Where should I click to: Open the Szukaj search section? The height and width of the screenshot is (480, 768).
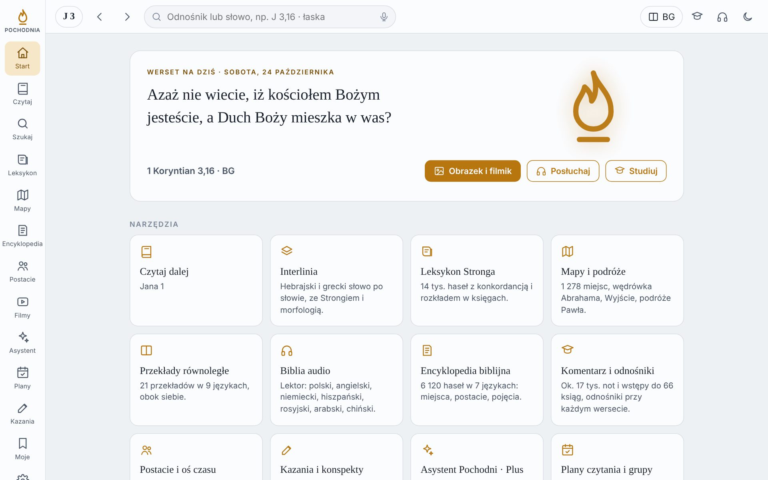click(22, 129)
